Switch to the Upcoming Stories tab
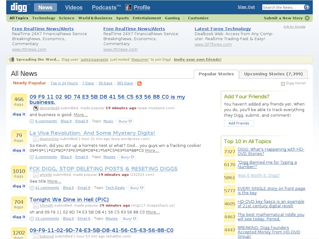The width and height of the screenshot is (319, 239). tap(273, 74)
